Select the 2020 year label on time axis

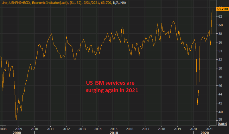pos(193,129)
